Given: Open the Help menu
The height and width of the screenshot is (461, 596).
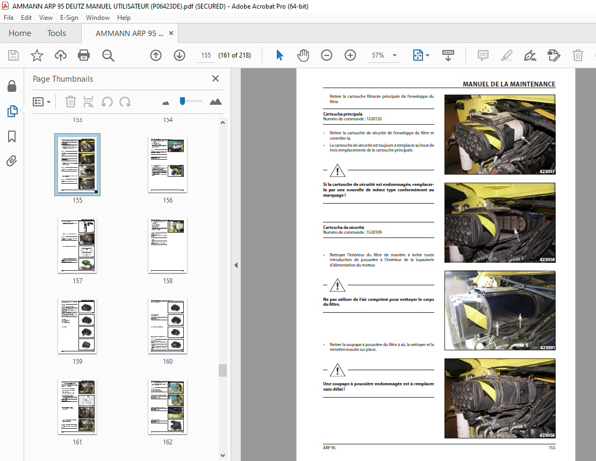Looking at the screenshot, I should (124, 18).
